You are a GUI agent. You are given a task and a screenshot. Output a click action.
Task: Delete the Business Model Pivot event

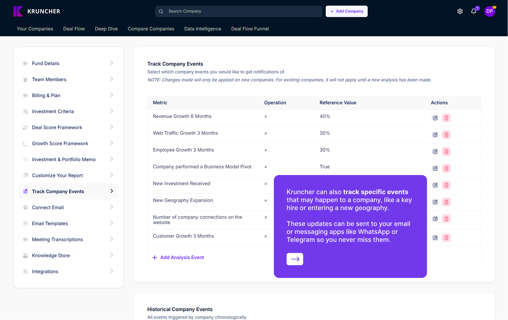tap(446, 168)
